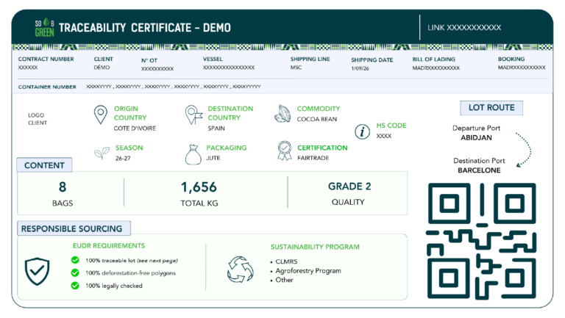
Task: Click the QR code
Action: coord(482,241)
